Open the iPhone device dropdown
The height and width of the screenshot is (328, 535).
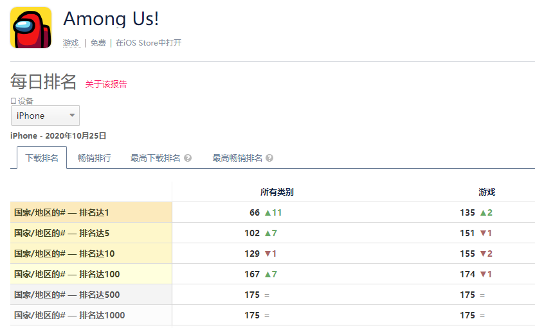[x=46, y=116]
